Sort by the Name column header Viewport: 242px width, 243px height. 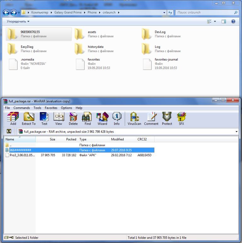[x=20, y=139]
